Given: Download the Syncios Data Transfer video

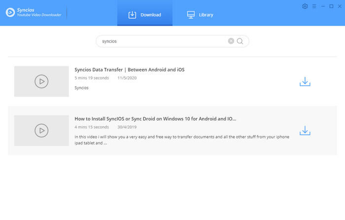Looking at the screenshot, I should (305, 81).
